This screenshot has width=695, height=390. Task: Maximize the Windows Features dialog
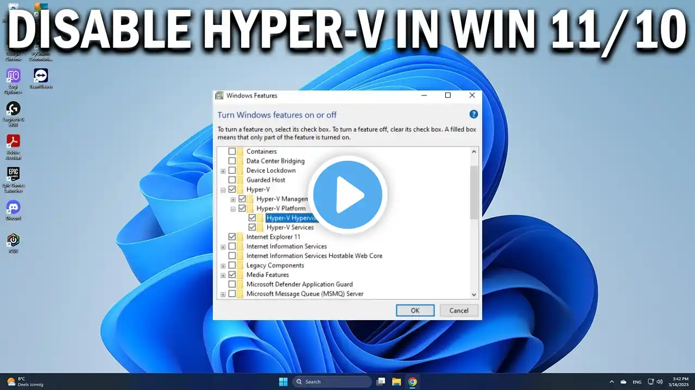(x=448, y=95)
